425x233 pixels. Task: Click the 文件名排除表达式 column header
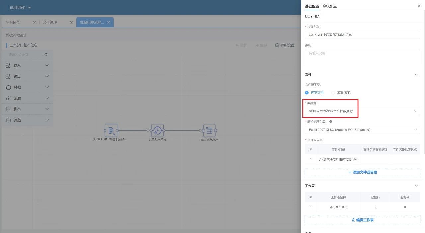405,150
